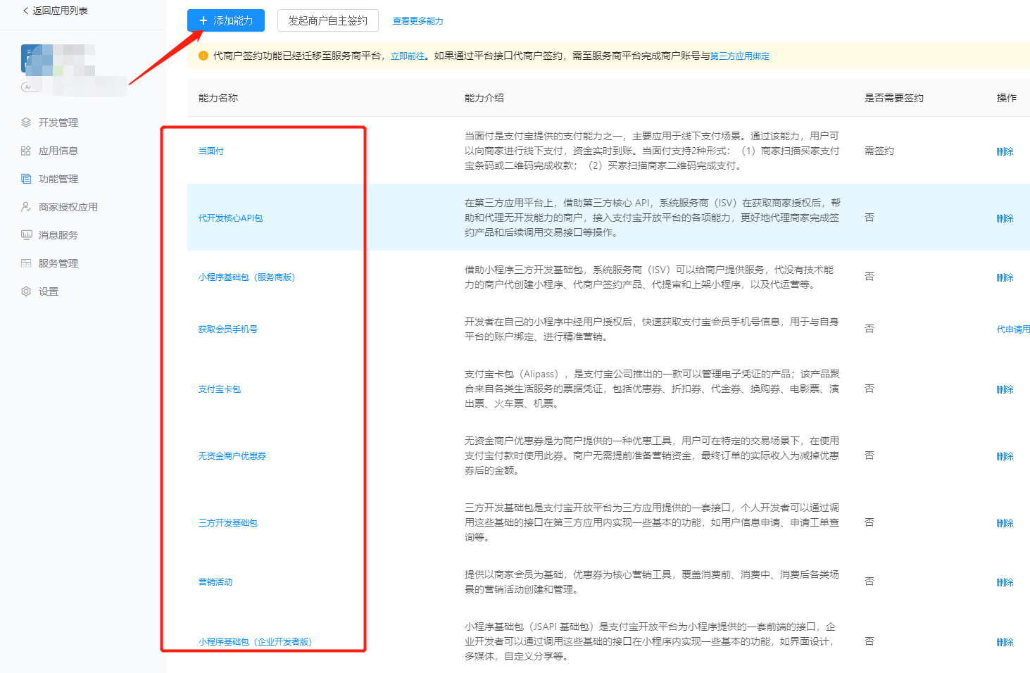This screenshot has width=1030, height=673.
Task: Select 功能管理 in the sidebar
Action: (58, 179)
